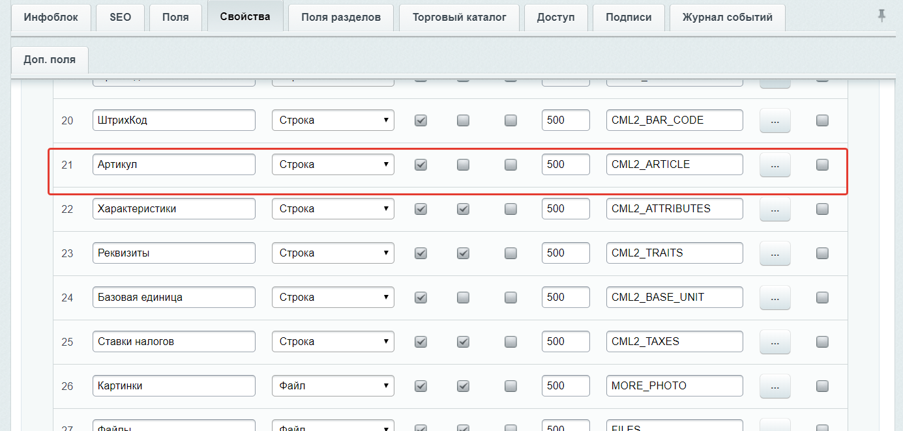
Task: Click the "..." button on the Картинки row
Action: pos(775,385)
